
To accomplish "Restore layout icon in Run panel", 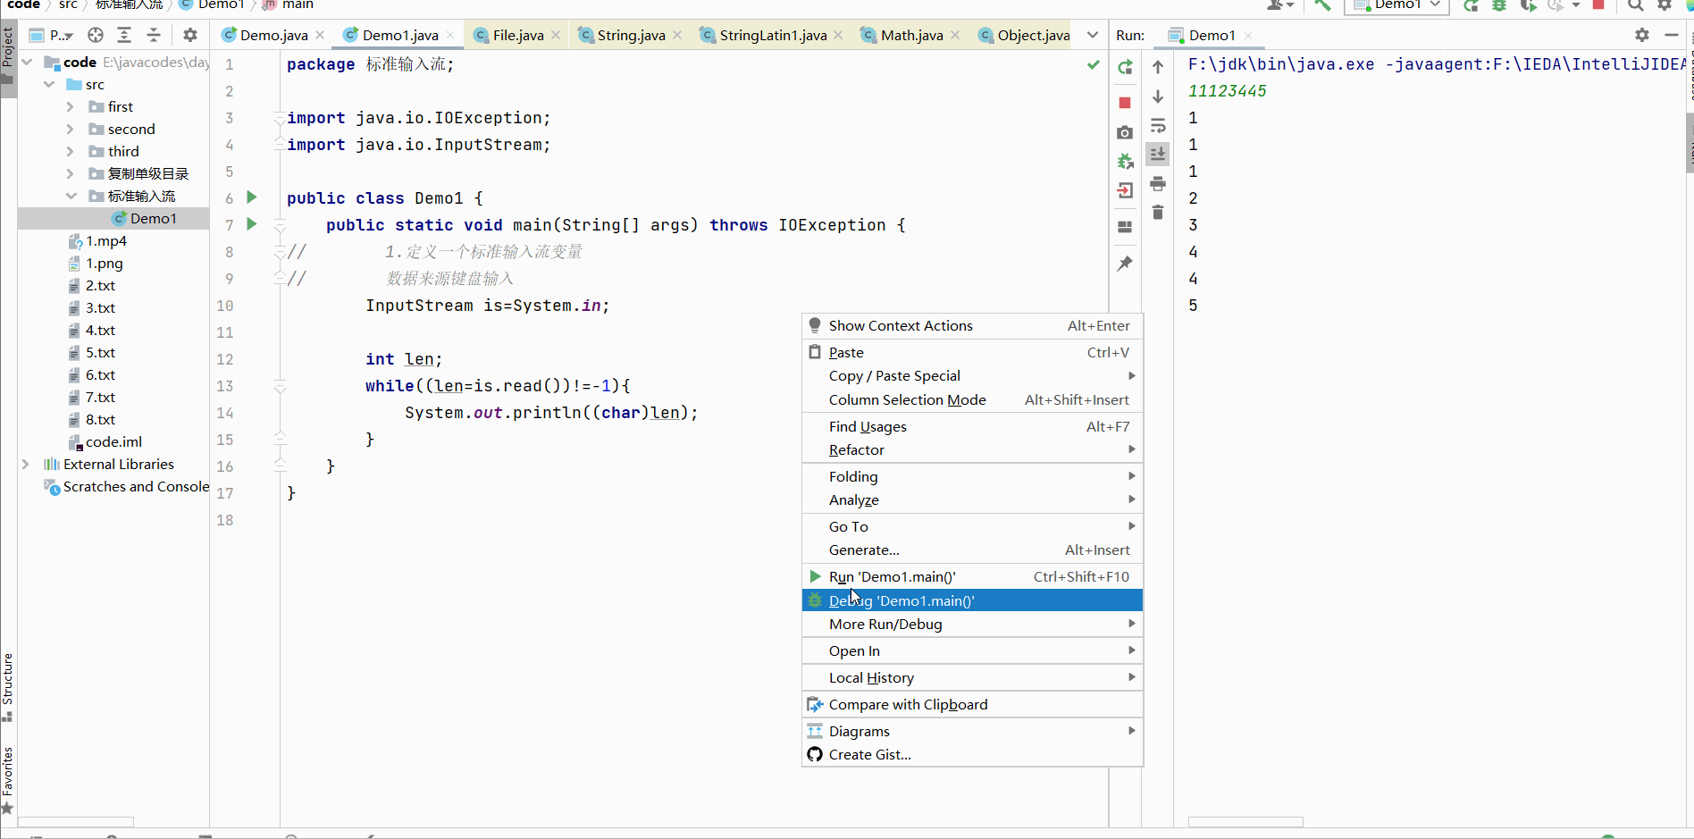I will tap(1125, 227).
